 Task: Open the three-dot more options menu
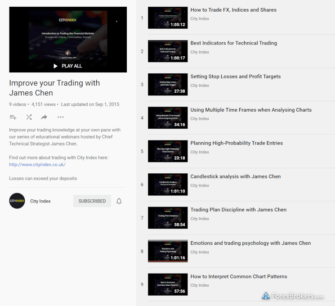60,117
